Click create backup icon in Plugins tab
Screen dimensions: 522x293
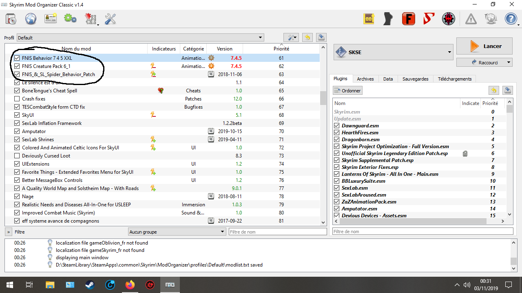tap(508, 90)
